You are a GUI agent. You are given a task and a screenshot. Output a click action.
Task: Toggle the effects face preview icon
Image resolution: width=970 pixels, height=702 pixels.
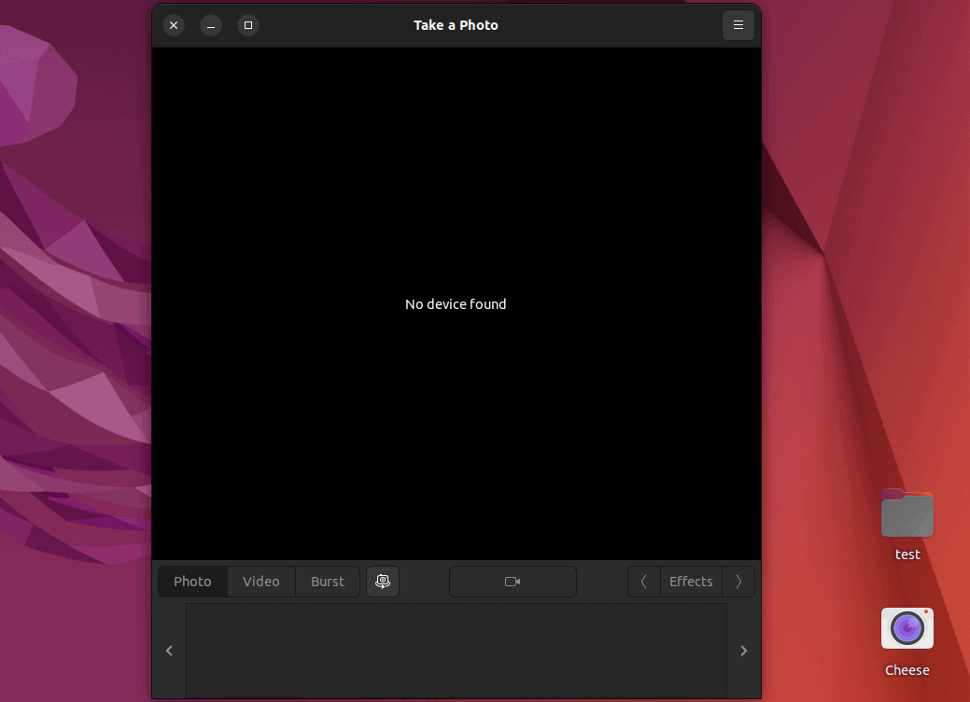click(x=383, y=581)
